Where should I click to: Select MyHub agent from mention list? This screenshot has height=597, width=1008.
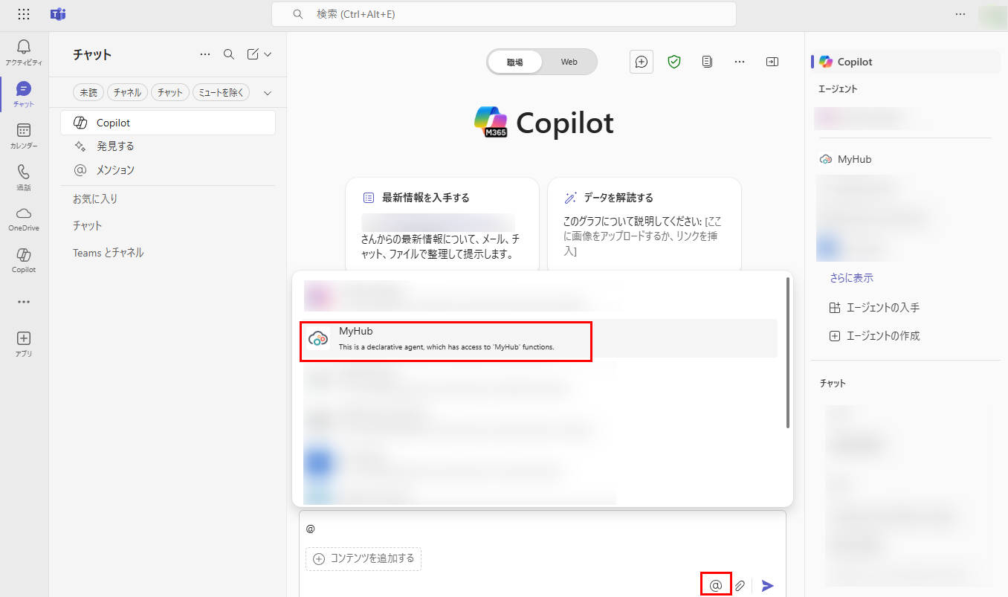coord(540,338)
